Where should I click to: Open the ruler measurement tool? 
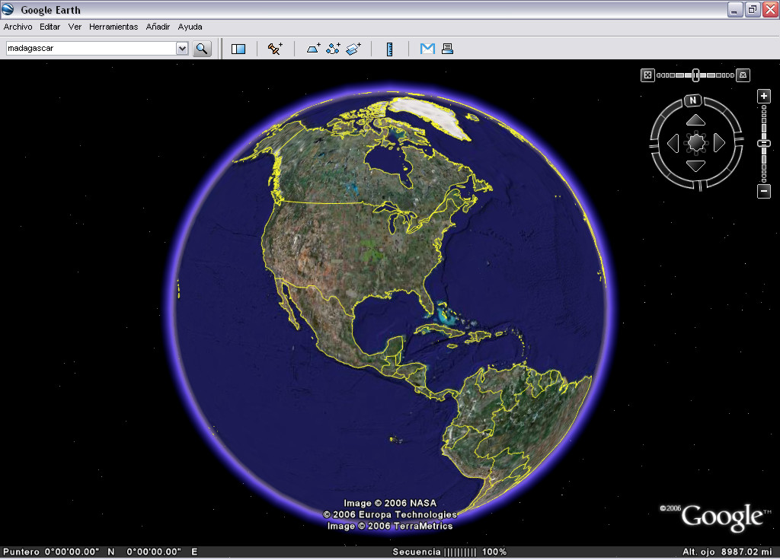click(x=389, y=49)
